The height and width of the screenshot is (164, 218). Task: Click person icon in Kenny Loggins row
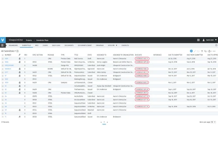pos(20,62)
